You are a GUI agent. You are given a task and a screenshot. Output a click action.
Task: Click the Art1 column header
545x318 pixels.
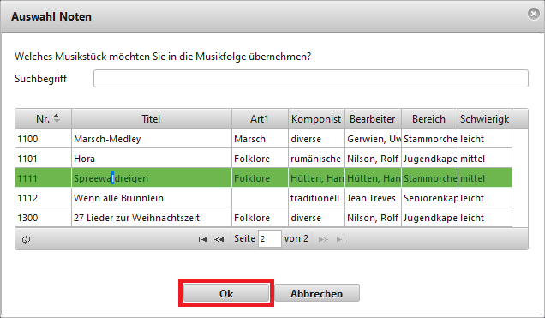click(x=260, y=119)
